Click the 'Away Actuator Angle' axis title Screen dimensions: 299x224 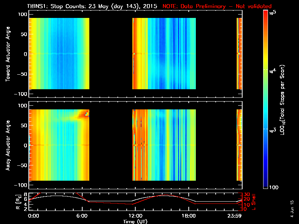(x=8, y=145)
